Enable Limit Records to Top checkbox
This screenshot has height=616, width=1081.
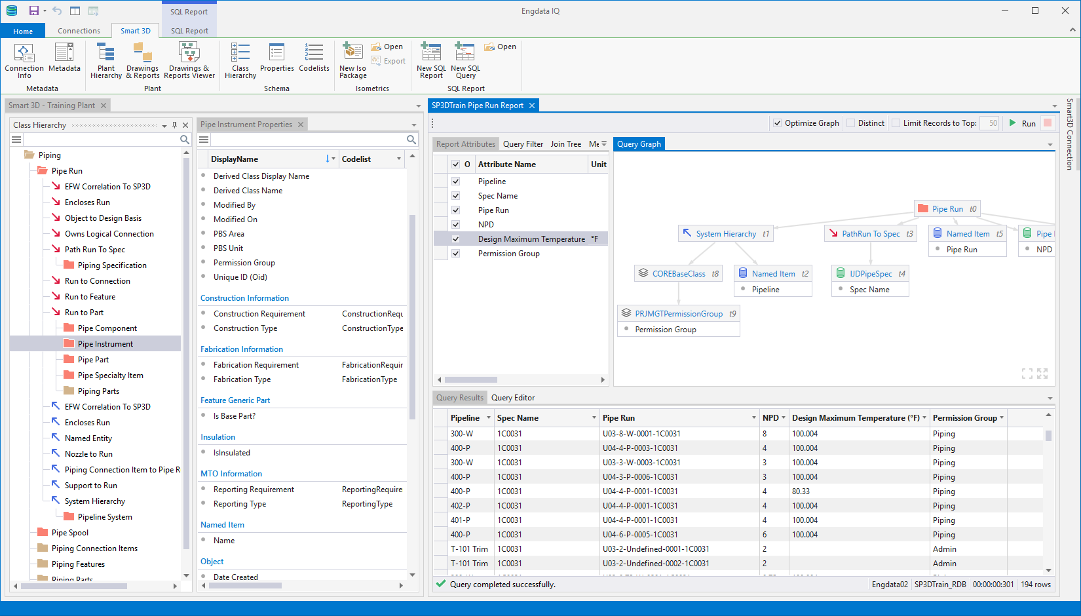coord(896,123)
